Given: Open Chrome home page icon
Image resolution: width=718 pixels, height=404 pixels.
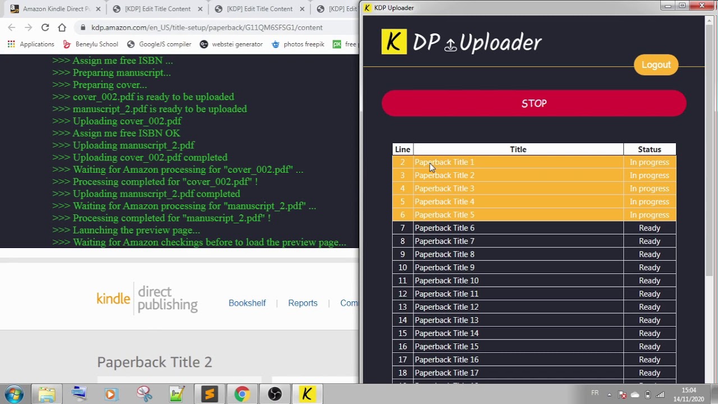Looking at the screenshot, I should (62, 27).
